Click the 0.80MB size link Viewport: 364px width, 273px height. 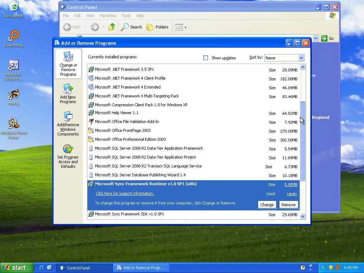291,184
